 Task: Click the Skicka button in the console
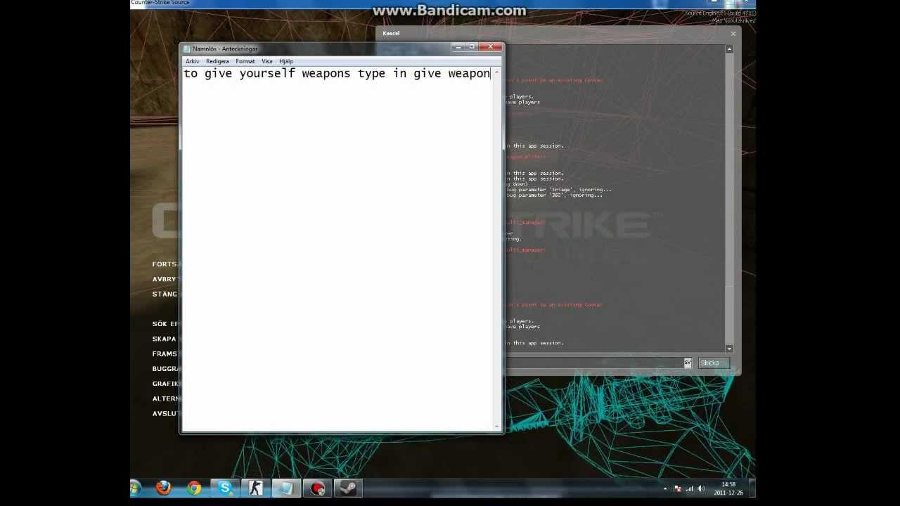pyautogui.click(x=713, y=363)
